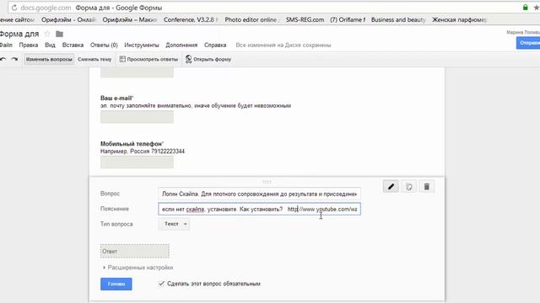Click the Отправить button in the top corner
The image size is (540, 303).
coord(528,43)
